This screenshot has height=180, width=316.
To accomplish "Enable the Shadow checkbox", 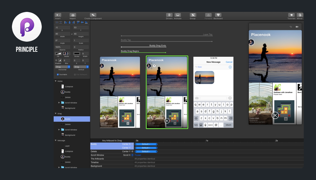I will click(56, 60).
